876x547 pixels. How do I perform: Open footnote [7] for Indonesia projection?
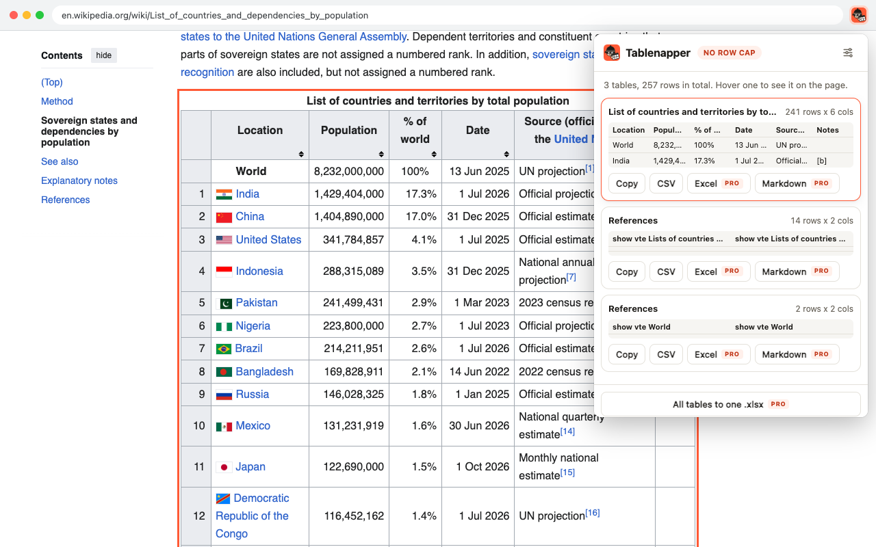click(571, 277)
